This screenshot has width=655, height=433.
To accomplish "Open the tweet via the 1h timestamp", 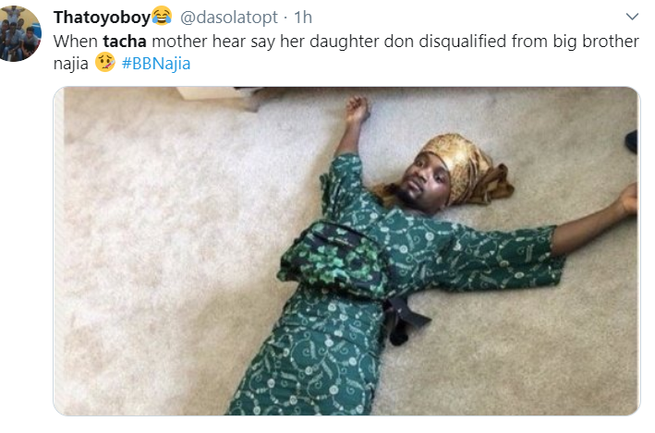I will click(303, 18).
